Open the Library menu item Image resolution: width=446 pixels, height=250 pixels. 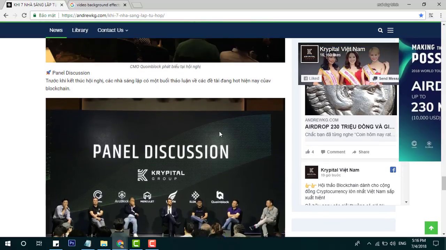[x=80, y=30]
